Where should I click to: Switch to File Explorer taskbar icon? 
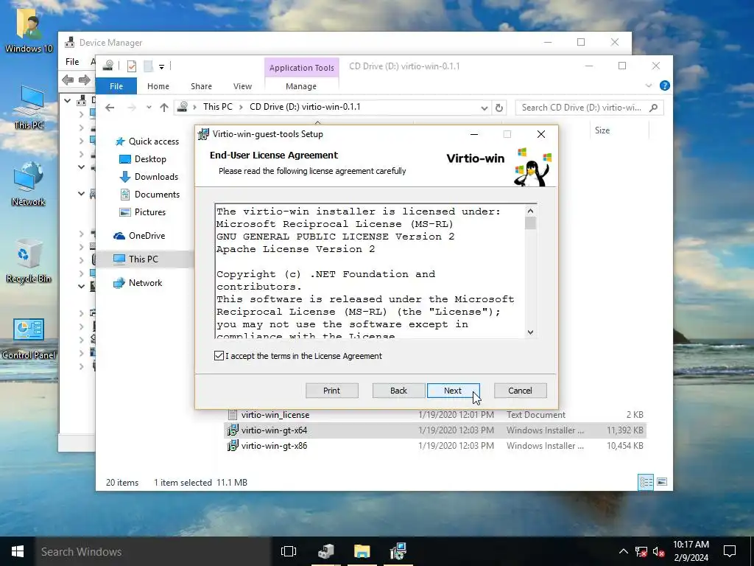pos(362,551)
